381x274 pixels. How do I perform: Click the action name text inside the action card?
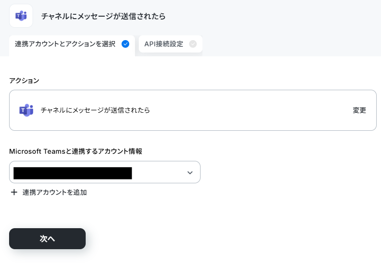(95, 110)
